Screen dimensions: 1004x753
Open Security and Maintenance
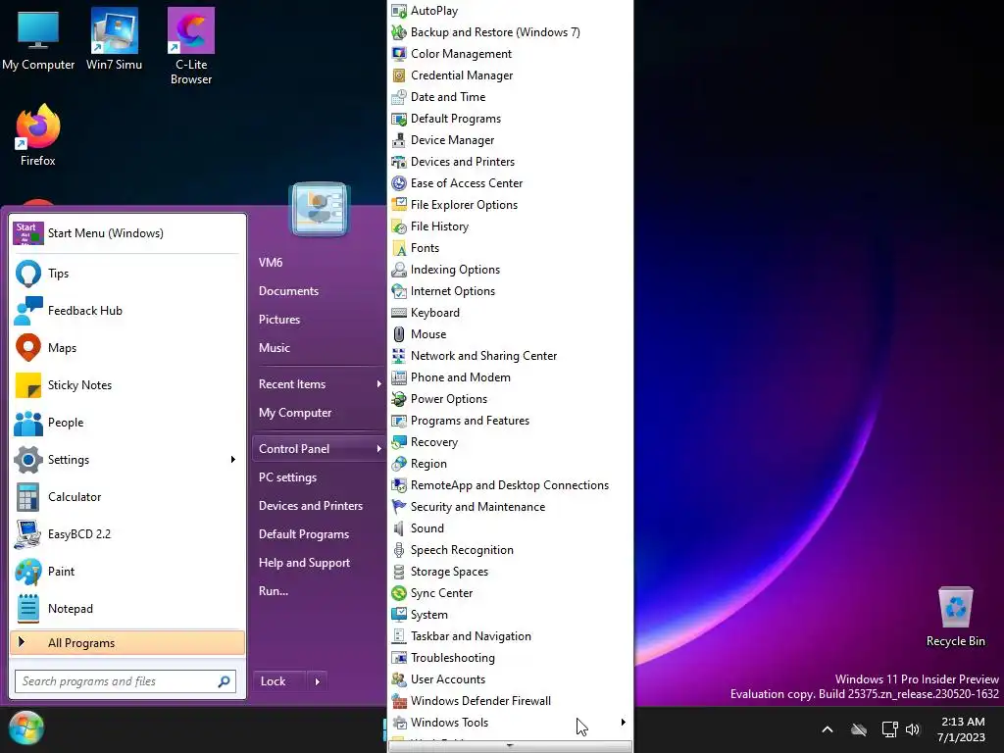coord(510,507)
